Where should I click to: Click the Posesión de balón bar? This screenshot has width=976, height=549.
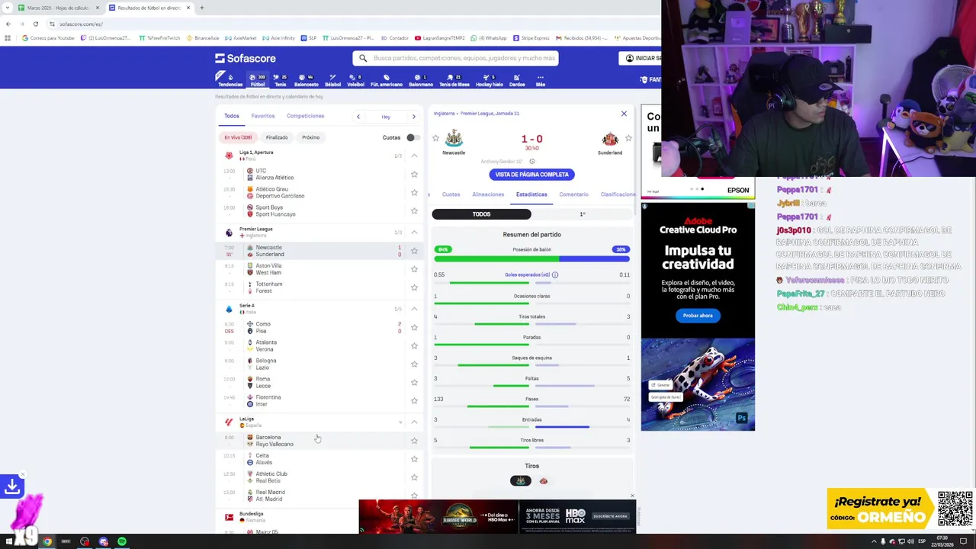point(531,258)
